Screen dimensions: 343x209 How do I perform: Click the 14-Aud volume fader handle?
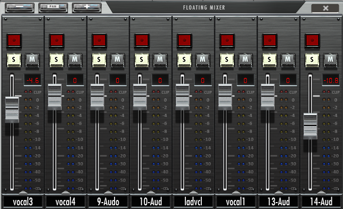point(310,126)
